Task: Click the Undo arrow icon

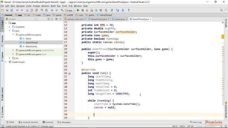Action: 17,10
